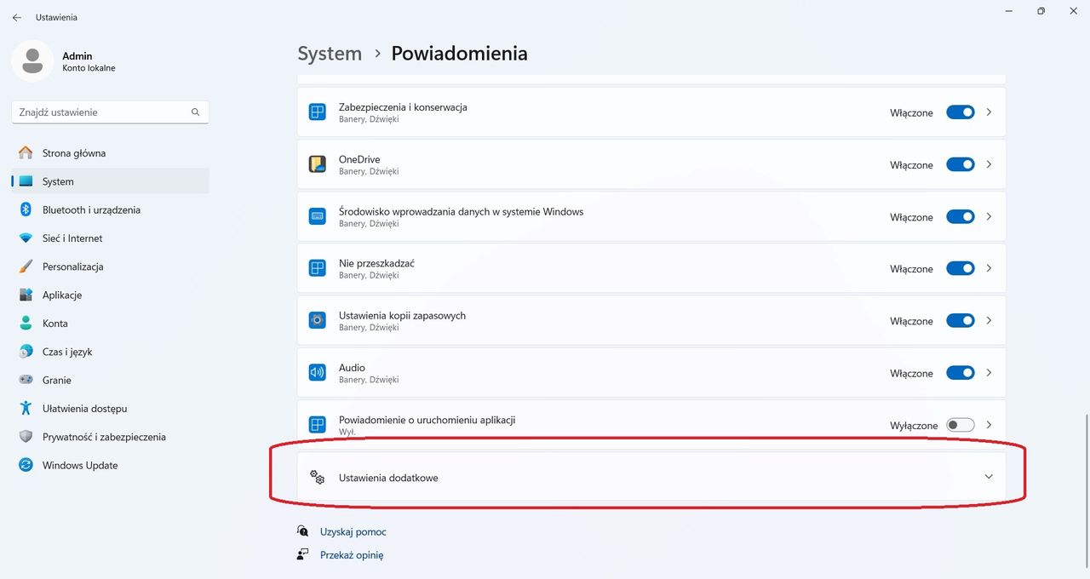Click the Admin account avatar
Image resolution: width=1090 pixels, height=579 pixels.
pos(32,61)
